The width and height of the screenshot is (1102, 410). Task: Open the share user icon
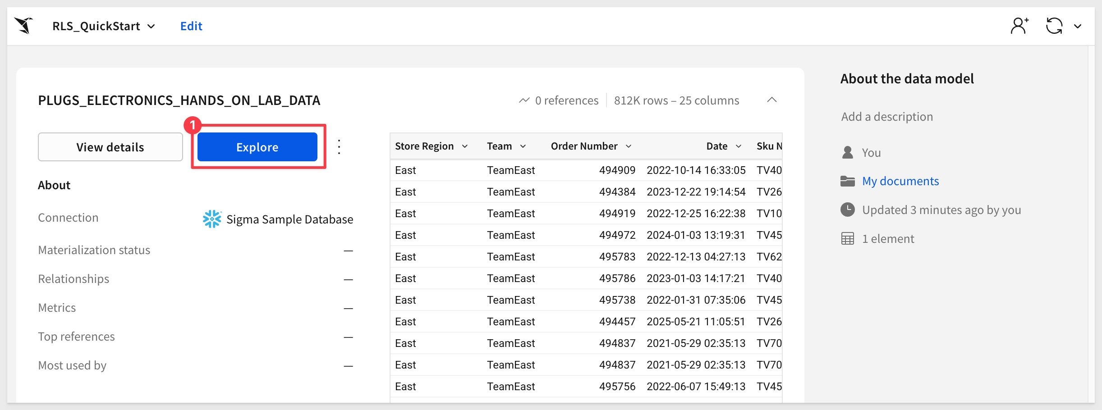1019,26
